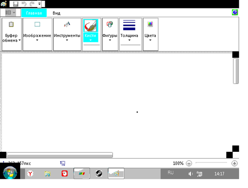Viewport: 248px width, 188px height.
Task: Click the horizontal scrollbar thumb
Action: tap(60, 155)
